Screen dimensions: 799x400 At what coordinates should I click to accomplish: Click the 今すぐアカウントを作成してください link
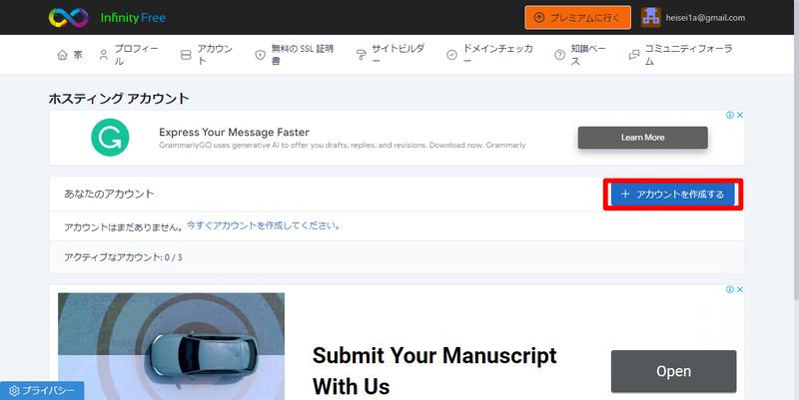[264, 226]
